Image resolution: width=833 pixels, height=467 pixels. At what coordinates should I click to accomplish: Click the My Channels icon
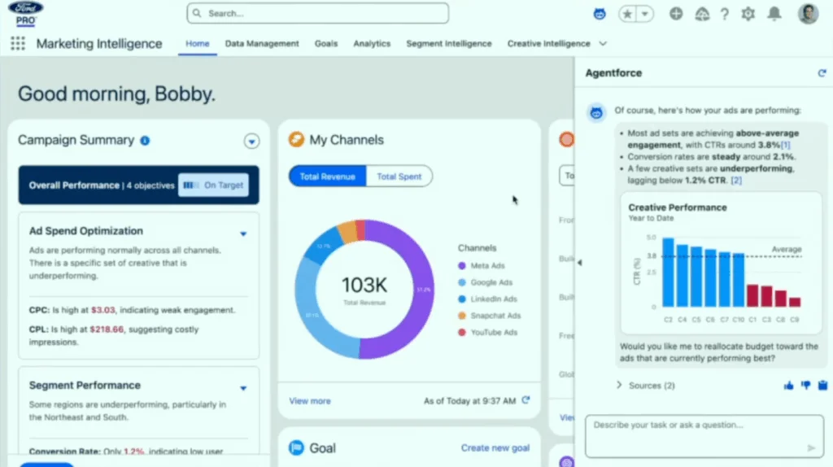[x=296, y=140]
